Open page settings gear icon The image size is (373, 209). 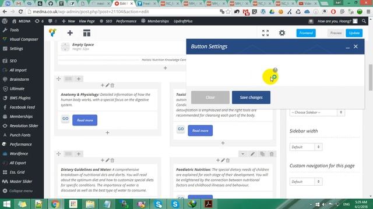282,33
